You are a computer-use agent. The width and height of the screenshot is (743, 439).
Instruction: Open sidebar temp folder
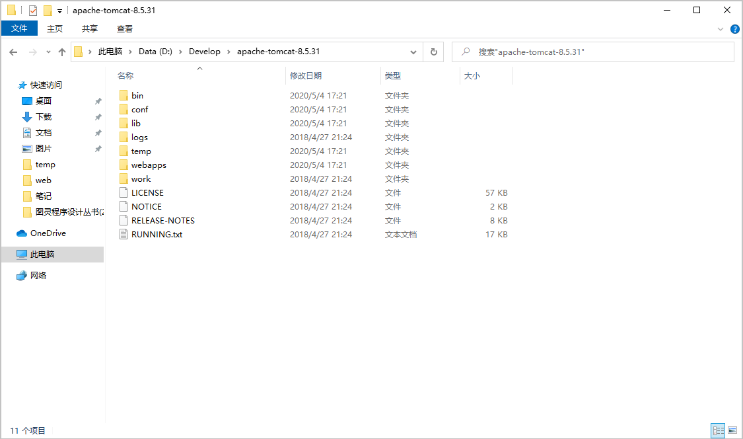click(x=45, y=164)
